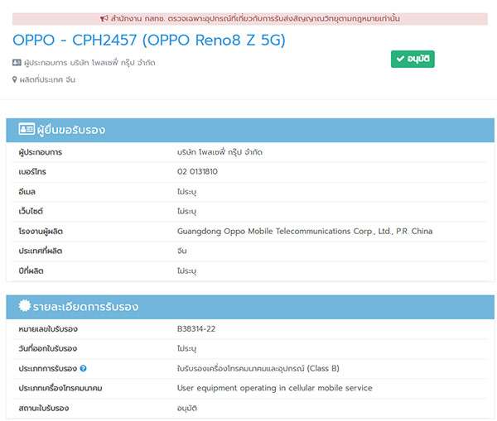Click the โรงงานผู้ผลิต row label
This screenshot has height=421, width=497.
tap(41, 232)
